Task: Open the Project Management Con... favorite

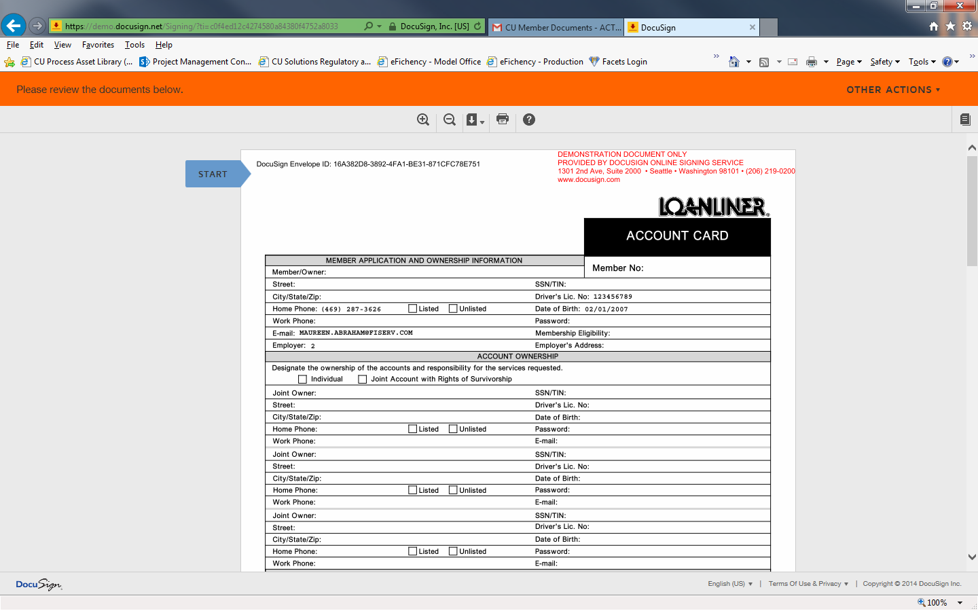Action: pos(196,62)
